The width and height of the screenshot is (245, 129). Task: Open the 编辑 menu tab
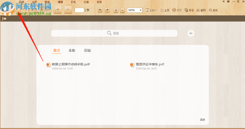(60, 2)
